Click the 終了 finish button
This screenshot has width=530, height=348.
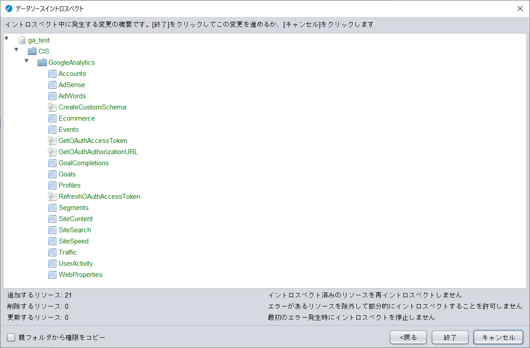click(x=450, y=337)
